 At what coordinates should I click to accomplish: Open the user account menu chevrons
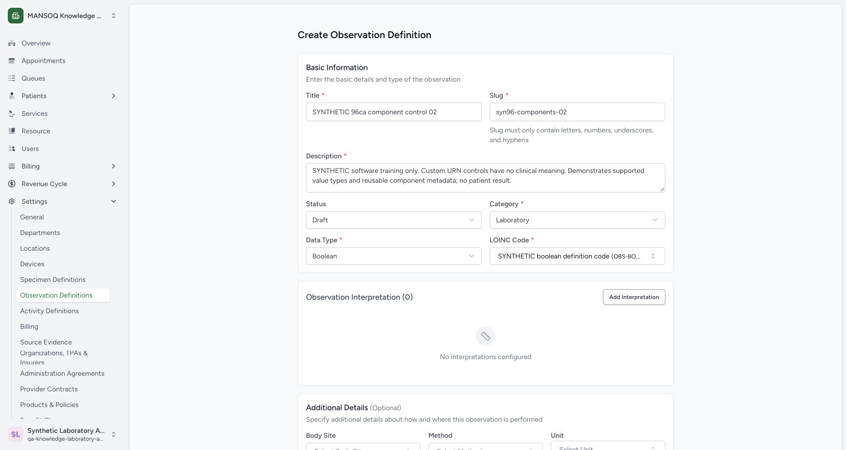114,434
